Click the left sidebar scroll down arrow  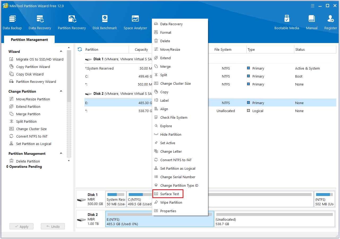69,161
